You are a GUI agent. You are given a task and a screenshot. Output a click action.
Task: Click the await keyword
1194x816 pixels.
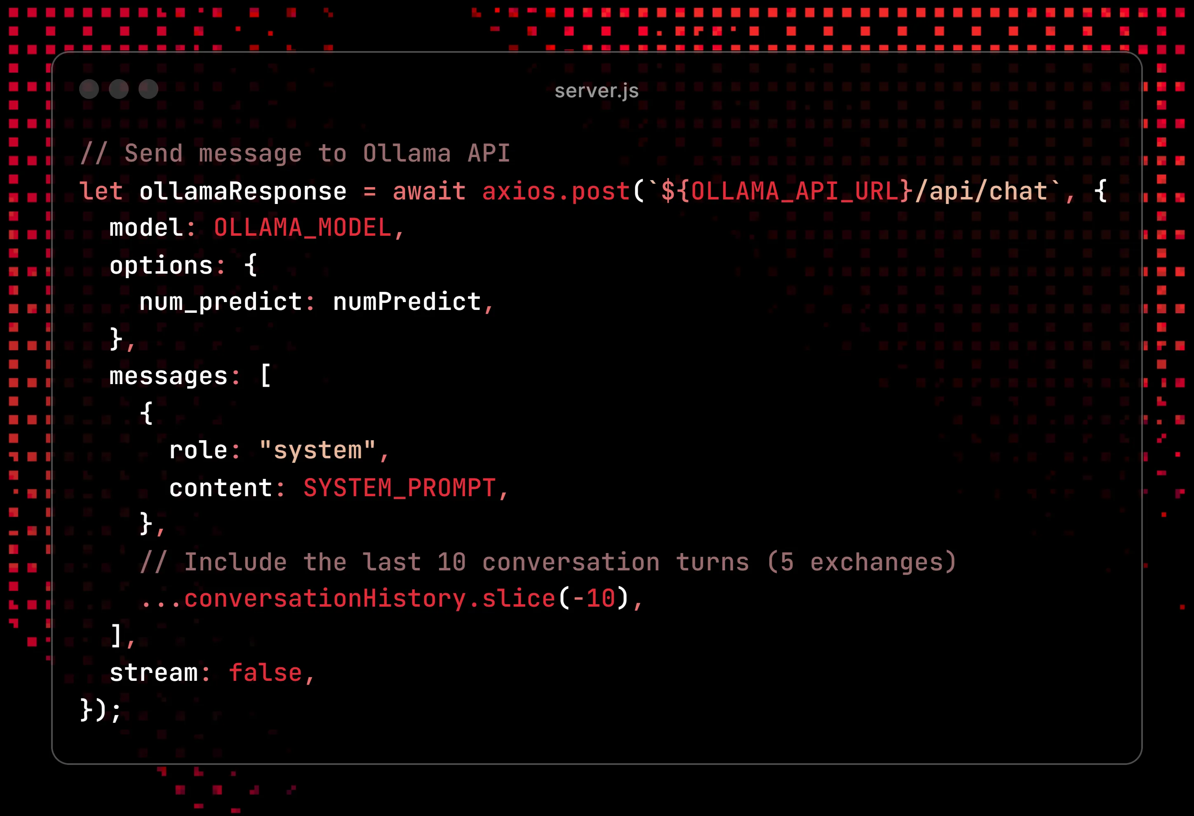(429, 191)
